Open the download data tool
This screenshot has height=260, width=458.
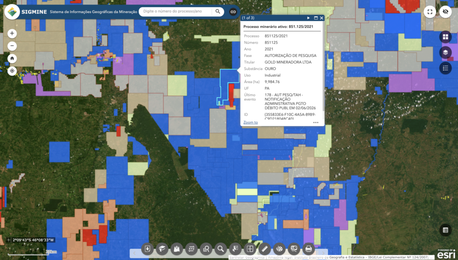(148, 249)
